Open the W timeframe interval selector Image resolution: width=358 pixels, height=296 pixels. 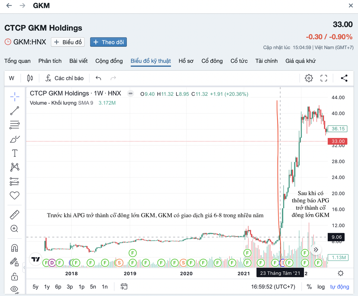[11, 78]
